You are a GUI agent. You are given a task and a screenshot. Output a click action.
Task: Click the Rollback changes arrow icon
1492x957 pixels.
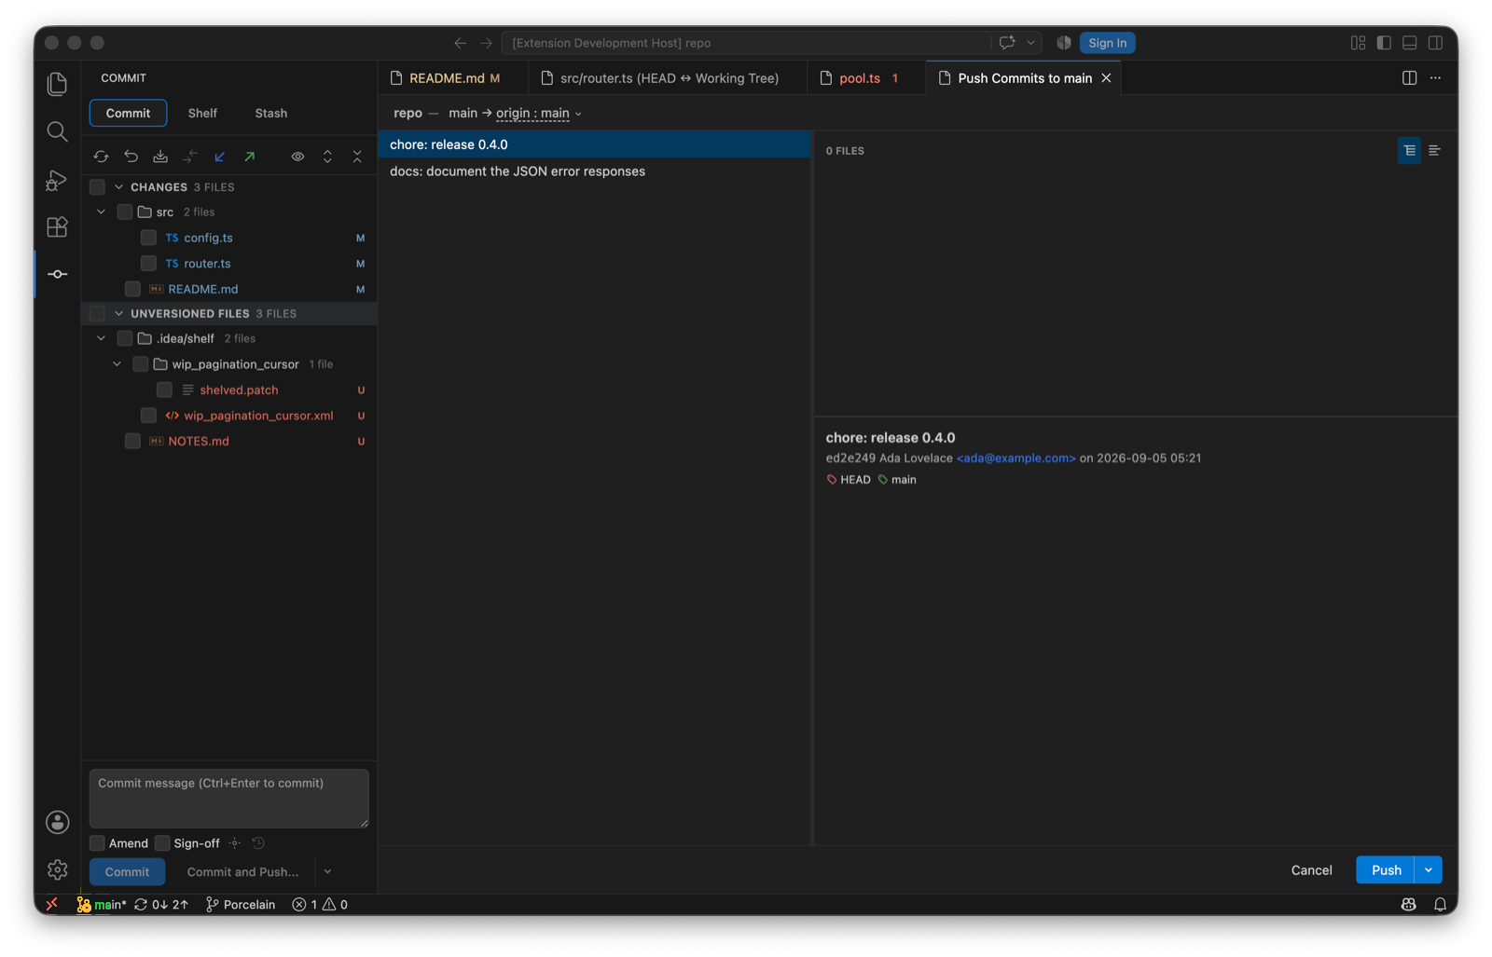(131, 157)
